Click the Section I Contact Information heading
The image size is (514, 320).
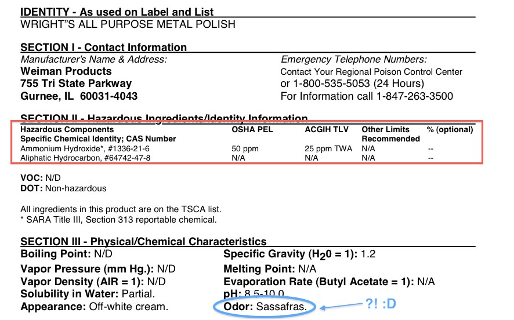pyautogui.click(x=104, y=47)
